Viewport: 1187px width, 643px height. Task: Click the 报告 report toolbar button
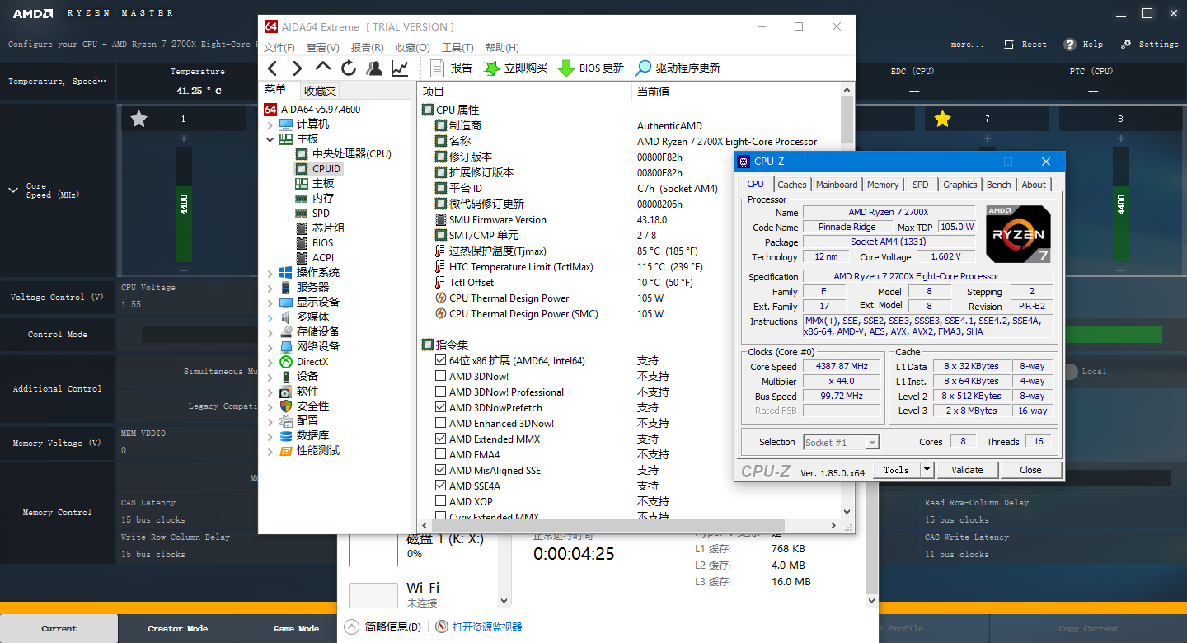[x=451, y=68]
